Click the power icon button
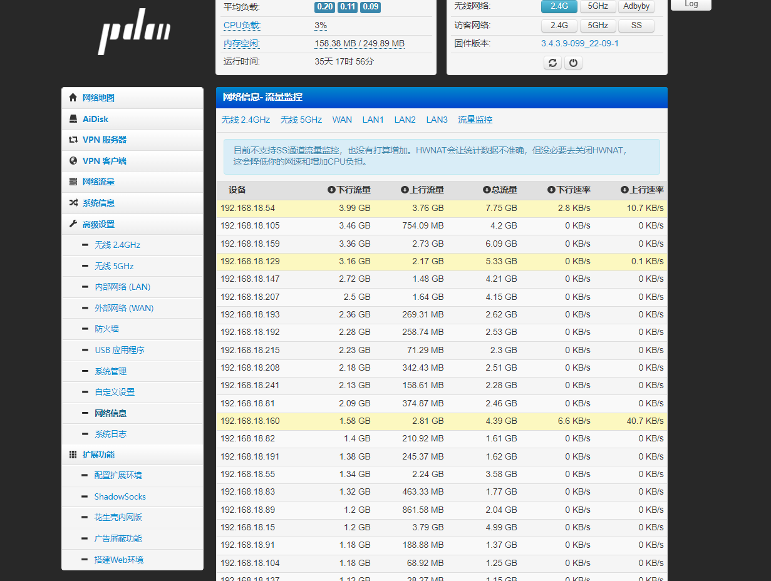 573,63
